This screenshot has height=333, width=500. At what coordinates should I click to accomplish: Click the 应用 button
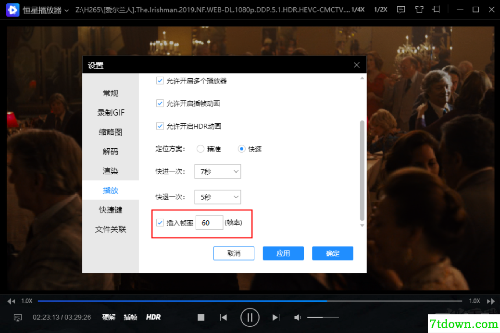point(283,253)
